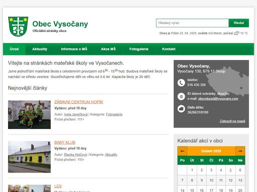
Task: Select the Fotogalerie navigation tab
Action: click(139, 49)
